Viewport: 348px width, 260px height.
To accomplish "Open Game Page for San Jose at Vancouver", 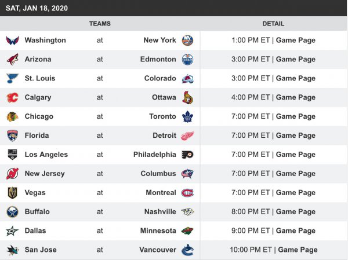I will [x=298, y=250].
